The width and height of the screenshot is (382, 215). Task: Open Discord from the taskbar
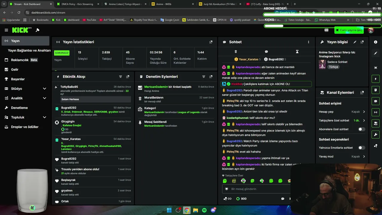(213, 210)
